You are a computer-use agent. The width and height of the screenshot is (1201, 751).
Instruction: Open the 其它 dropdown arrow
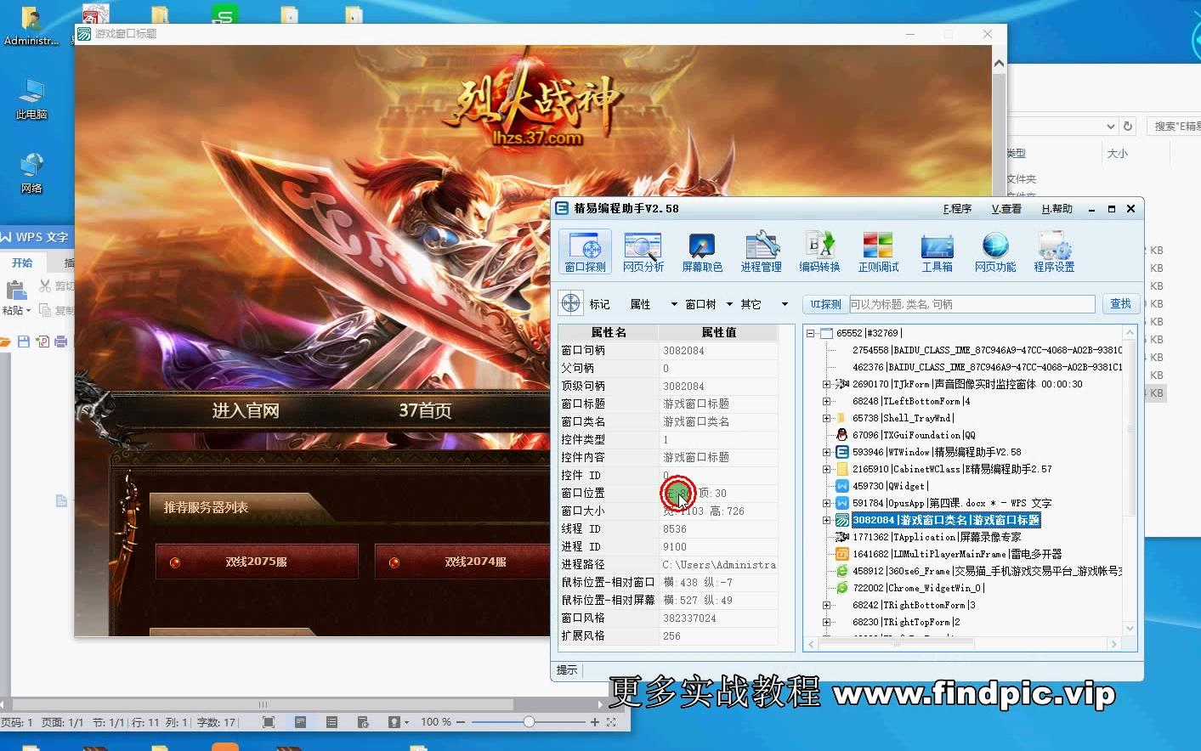coord(785,304)
